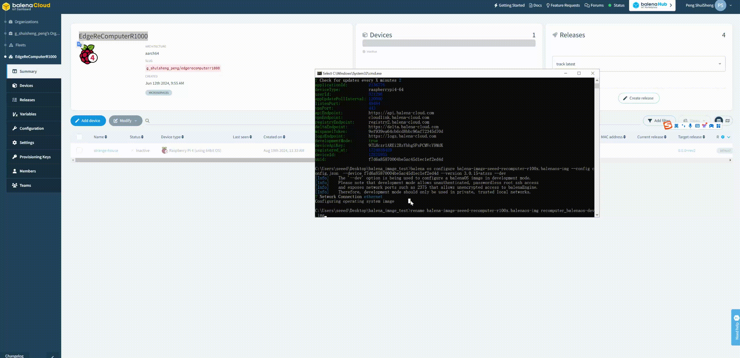Toggle the select-all devices checkbox

click(80, 137)
